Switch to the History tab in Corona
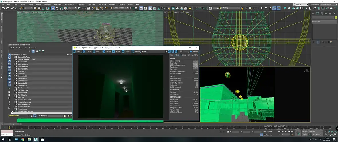338x142 pixels. 183,55
